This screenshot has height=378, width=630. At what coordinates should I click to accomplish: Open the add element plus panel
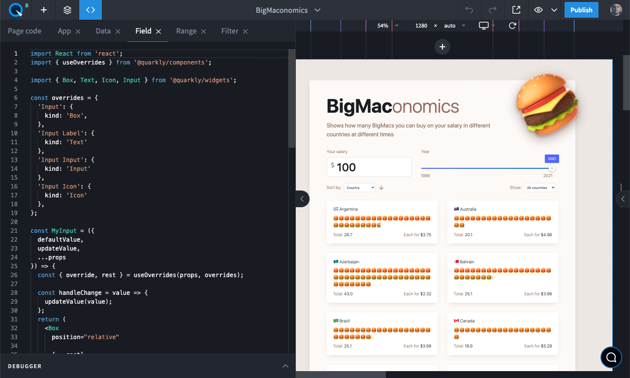tap(44, 10)
